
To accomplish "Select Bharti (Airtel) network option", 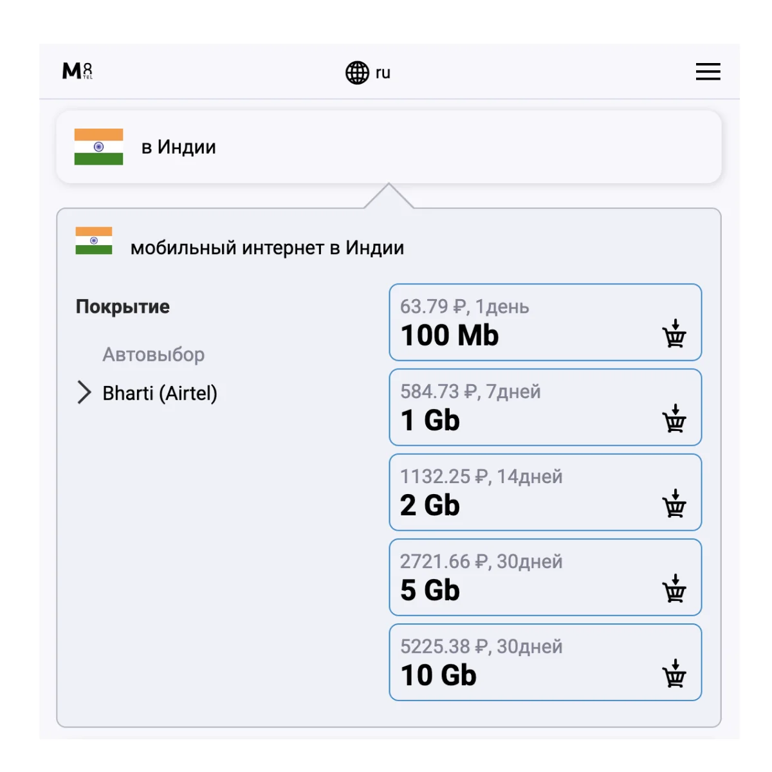I will coord(160,393).
